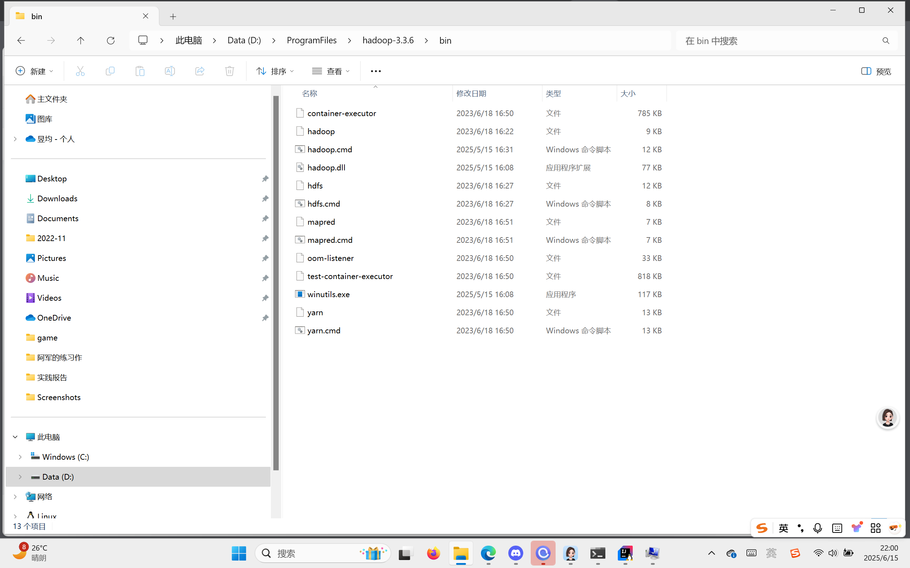Click the Rename toolbar icon
The width and height of the screenshot is (910, 568).
(x=170, y=71)
